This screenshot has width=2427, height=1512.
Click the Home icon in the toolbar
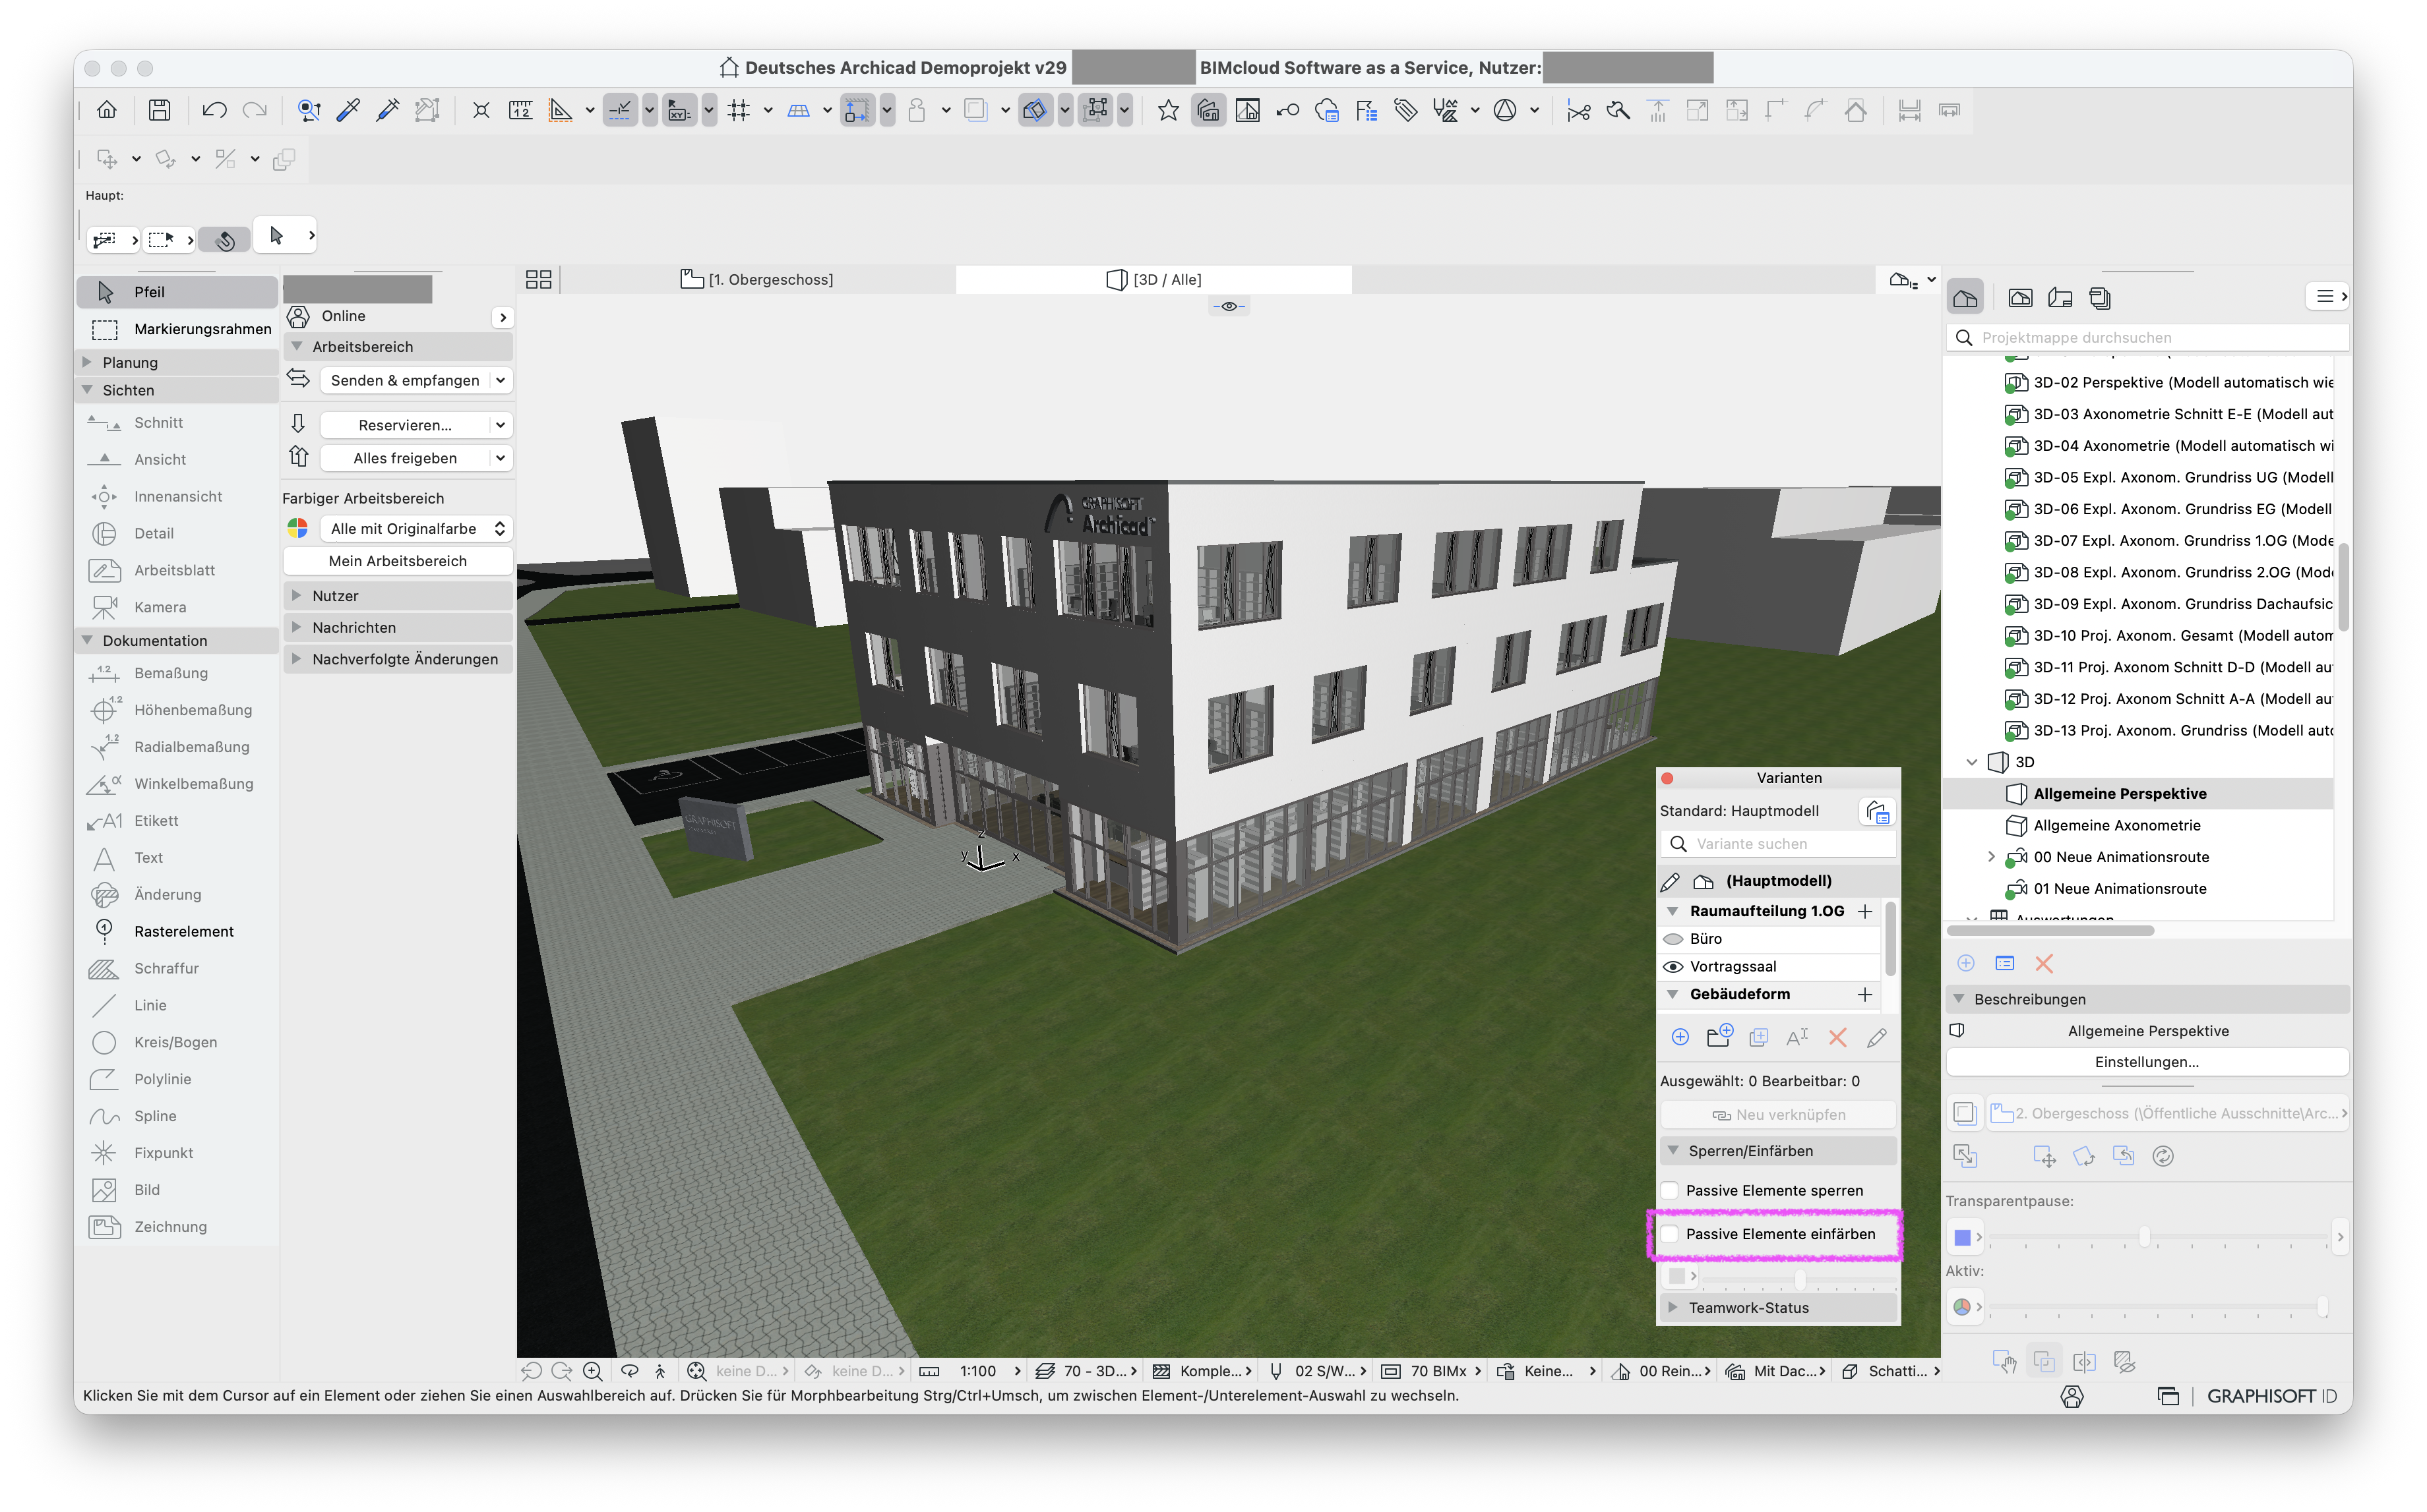[x=107, y=110]
